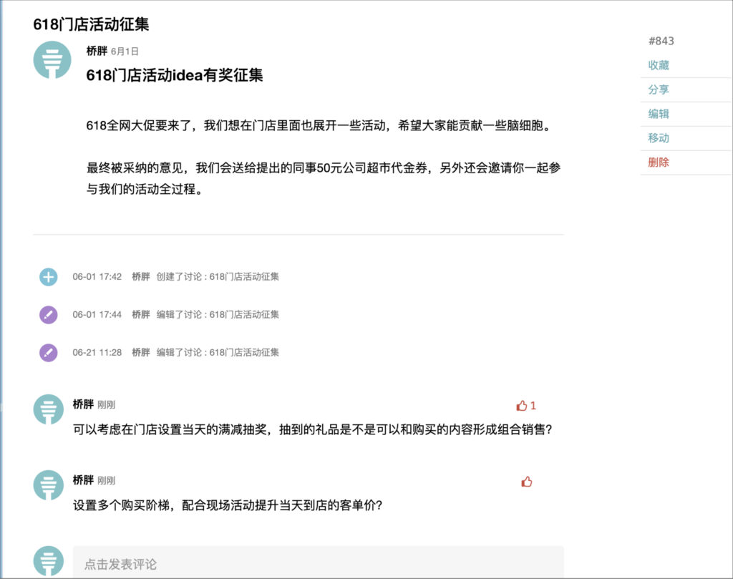Click 收藏 to favorite this discussion
The height and width of the screenshot is (579, 733).
pyautogui.click(x=659, y=65)
